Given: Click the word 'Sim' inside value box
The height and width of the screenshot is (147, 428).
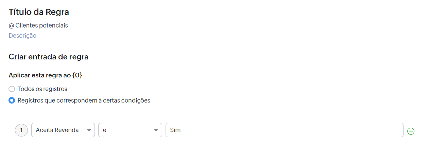Looking at the screenshot, I should pos(175,130).
